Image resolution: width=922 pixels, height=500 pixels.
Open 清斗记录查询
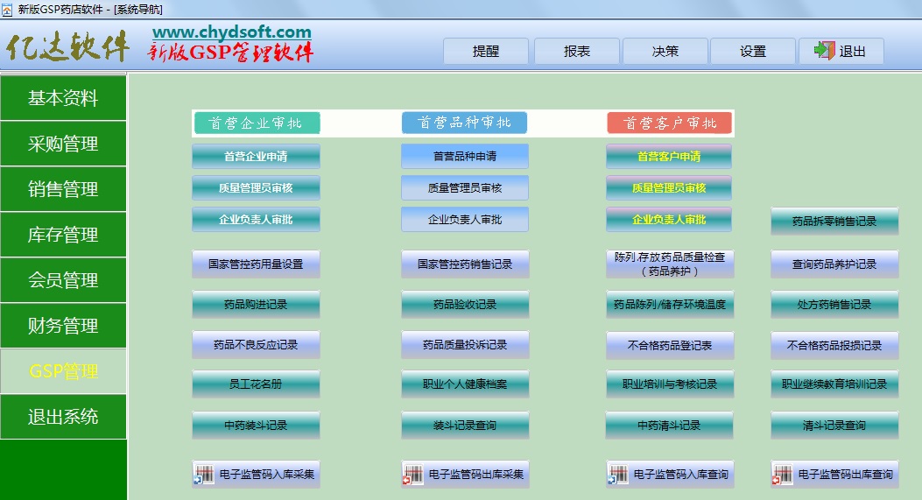[x=834, y=426]
